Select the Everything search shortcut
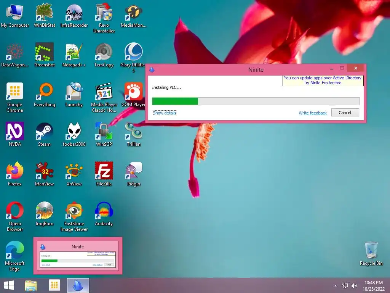This screenshot has width=390, height=293. pyautogui.click(x=45, y=95)
